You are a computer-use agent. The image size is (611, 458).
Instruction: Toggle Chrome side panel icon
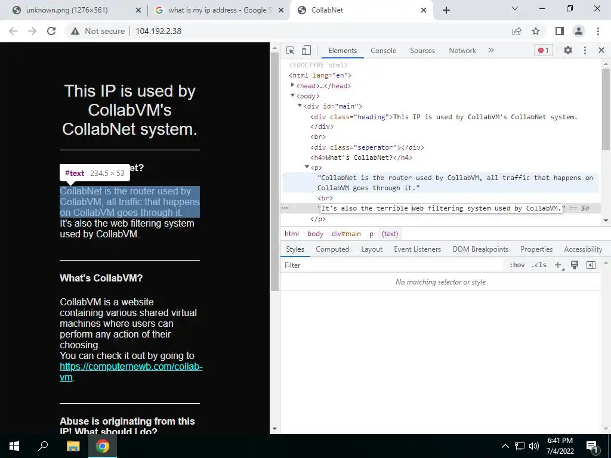pyautogui.click(x=560, y=31)
